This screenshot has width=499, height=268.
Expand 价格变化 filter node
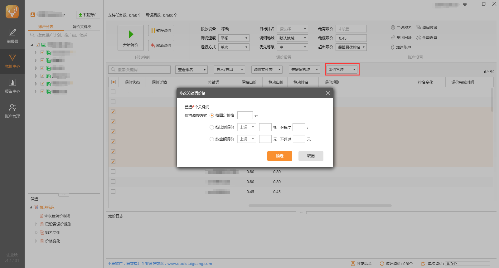click(x=36, y=241)
